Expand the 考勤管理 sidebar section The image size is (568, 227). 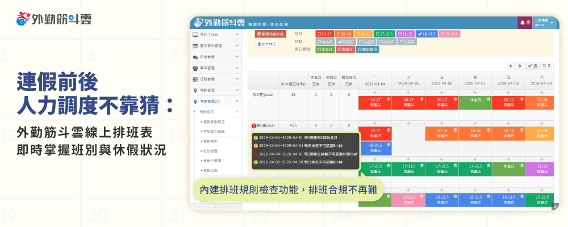tap(216, 90)
